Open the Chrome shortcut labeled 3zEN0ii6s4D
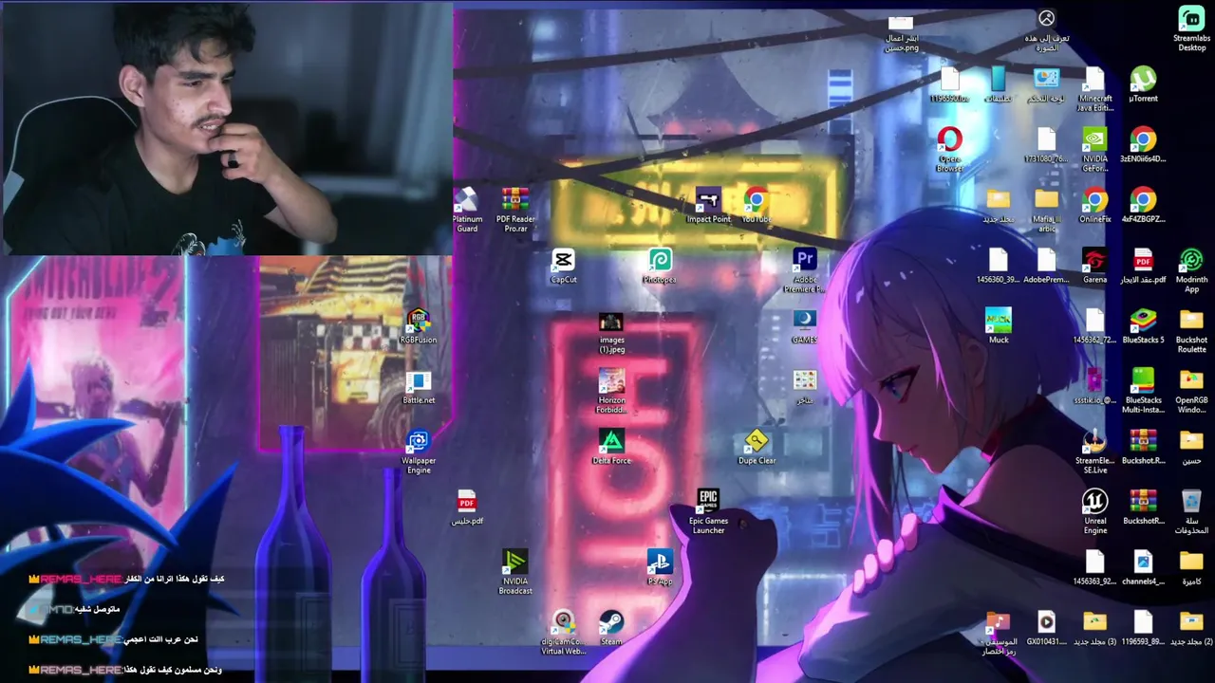The height and width of the screenshot is (683, 1215). (x=1143, y=145)
